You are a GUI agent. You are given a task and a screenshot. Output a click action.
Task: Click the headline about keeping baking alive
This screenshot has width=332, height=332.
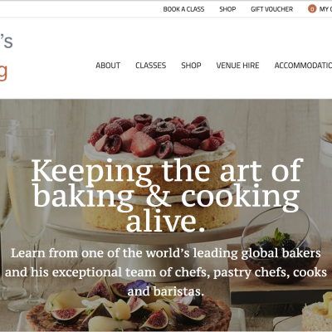point(167,195)
